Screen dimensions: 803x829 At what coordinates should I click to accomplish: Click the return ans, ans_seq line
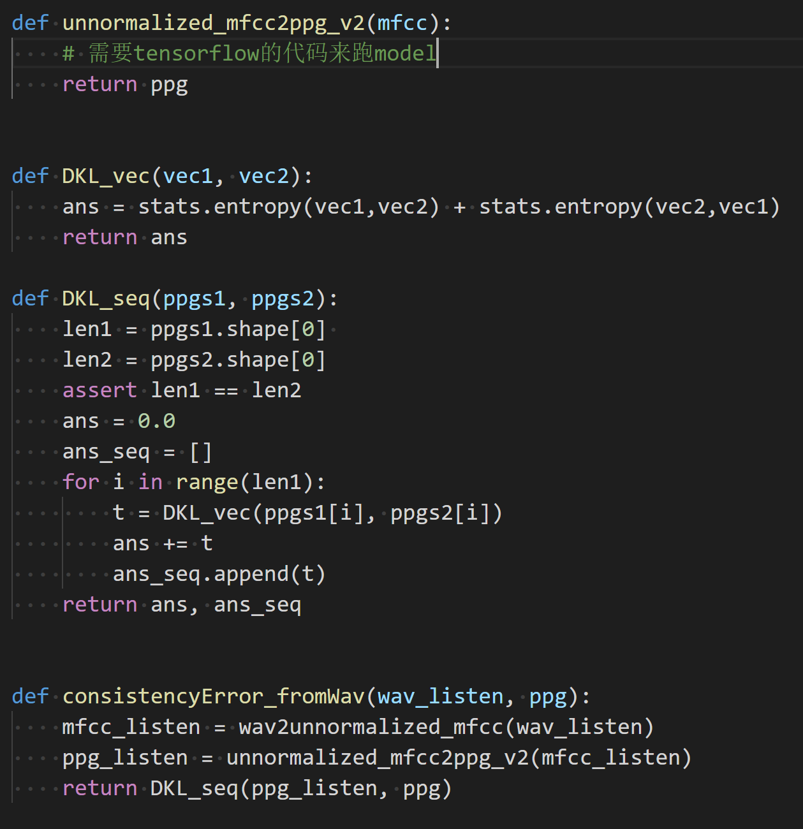182,604
